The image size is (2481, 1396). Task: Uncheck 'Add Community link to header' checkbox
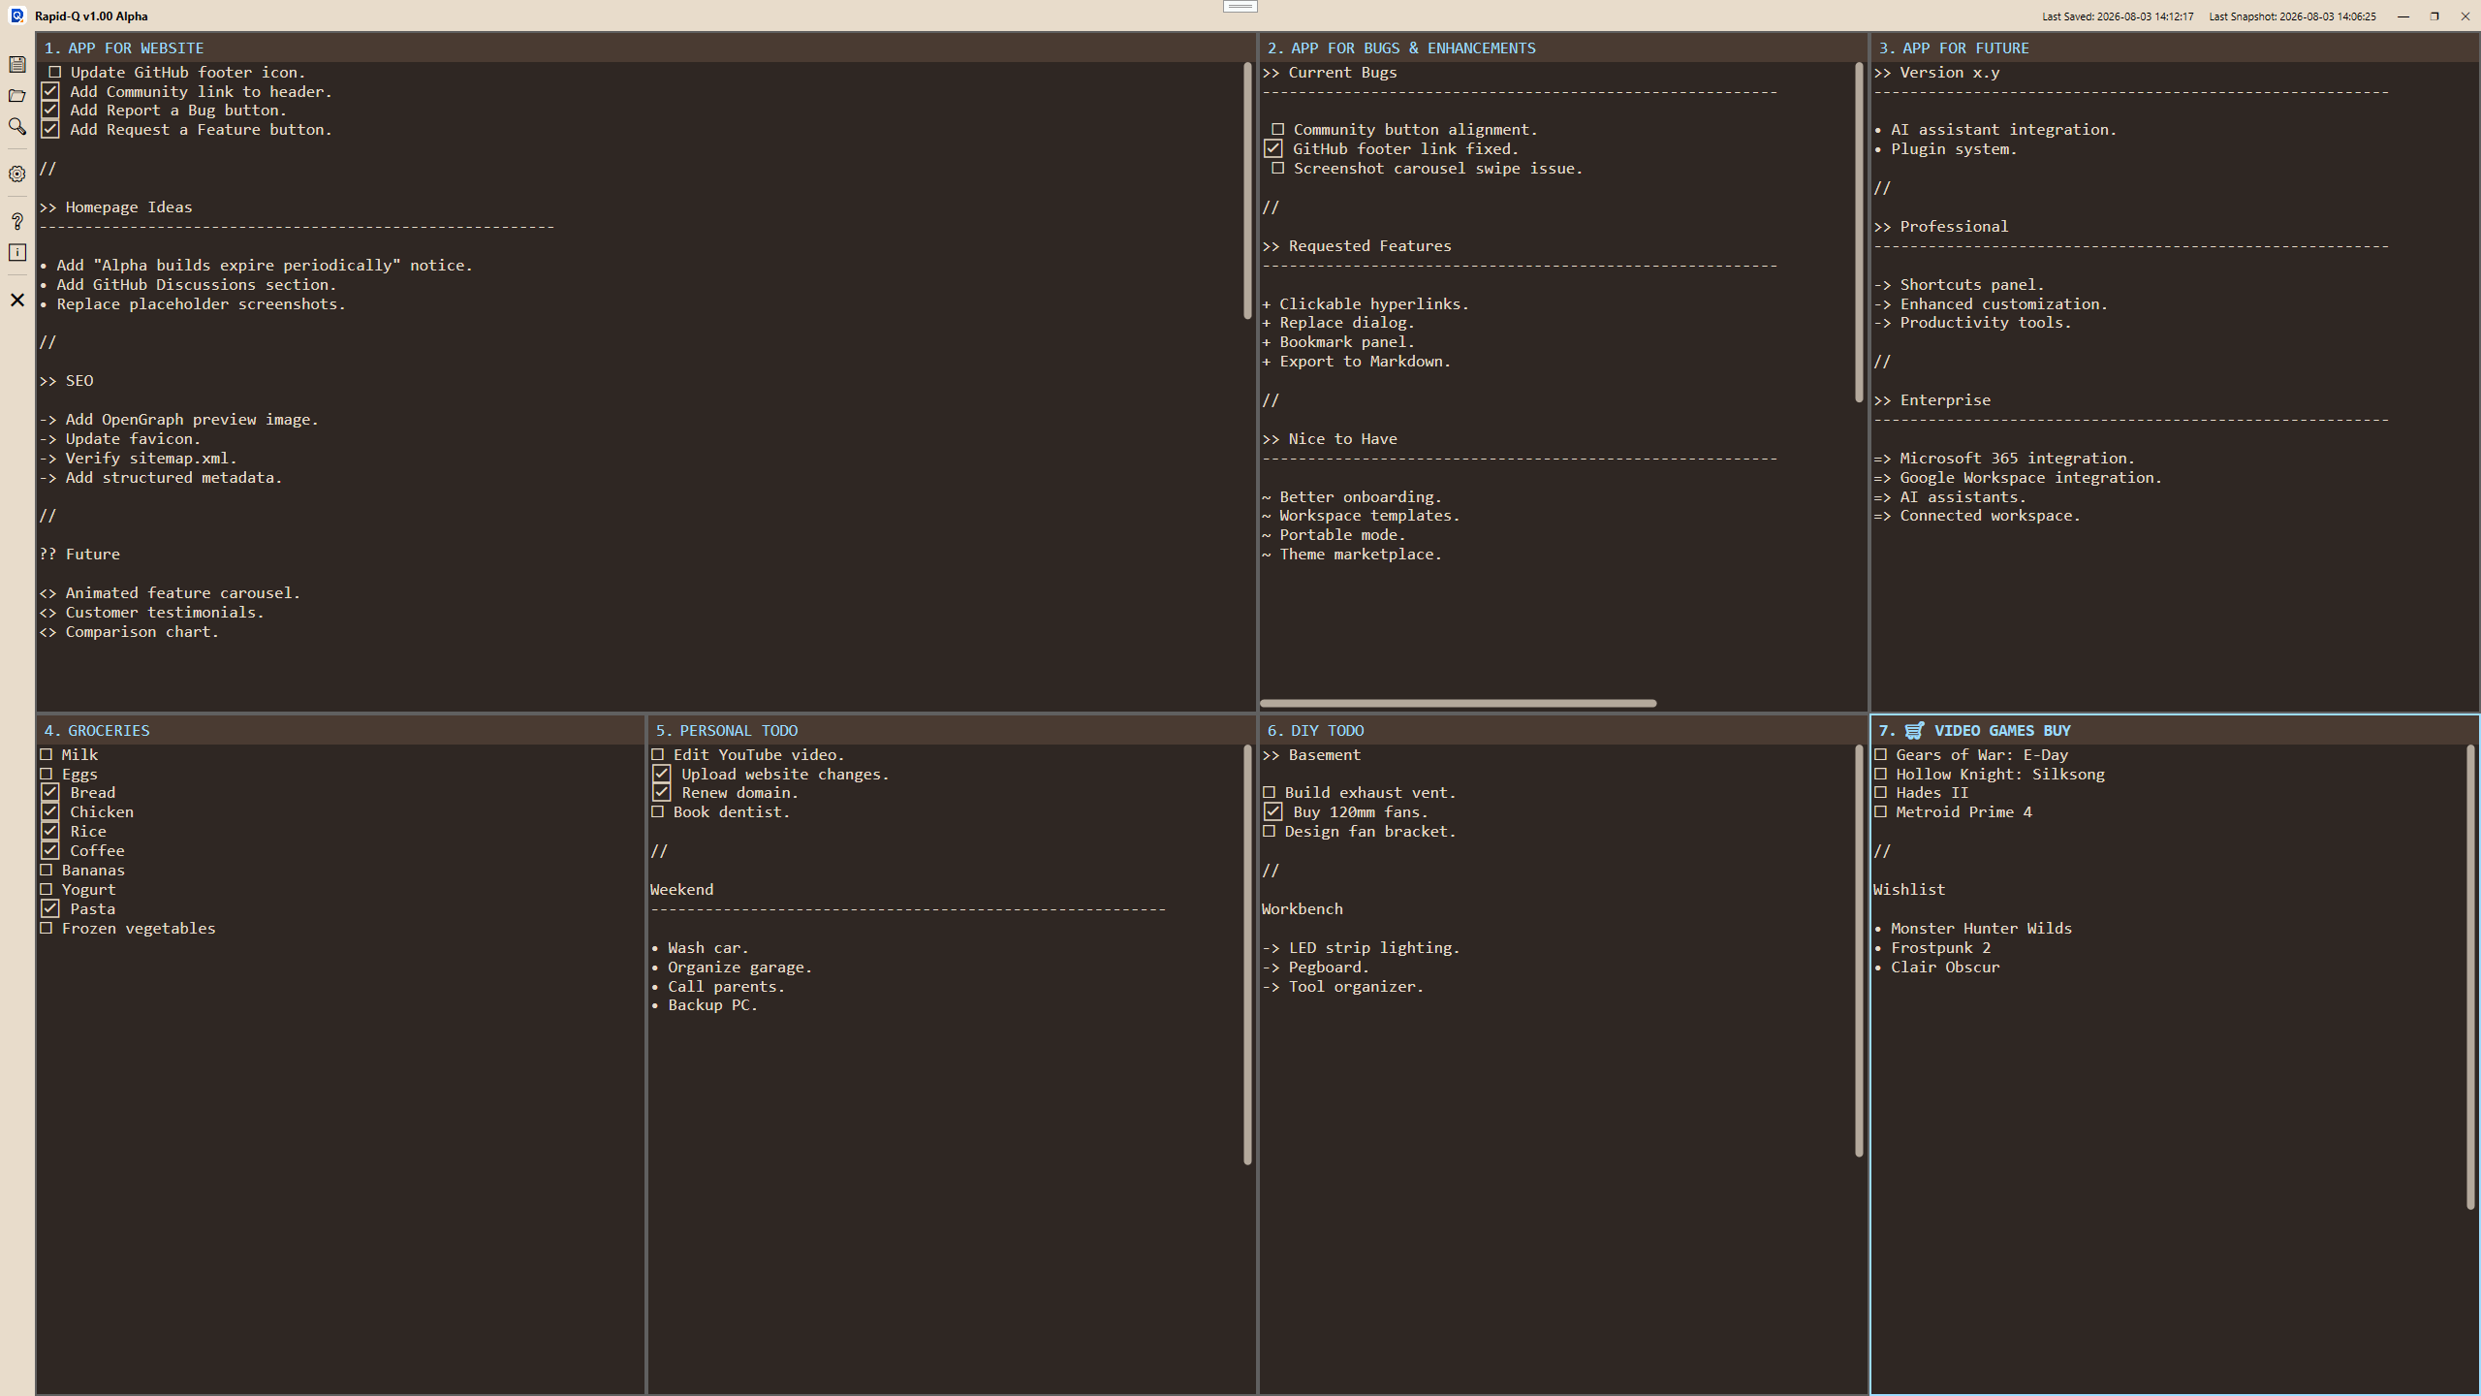point(50,91)
